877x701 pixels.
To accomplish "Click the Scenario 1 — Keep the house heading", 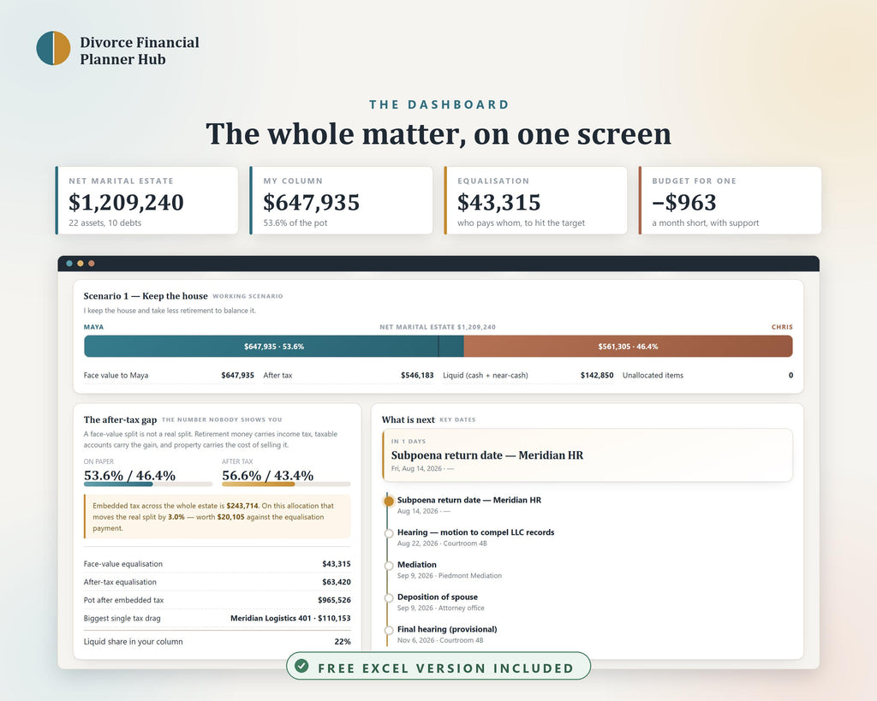I will pyautogui.click(x=146, y=296).
